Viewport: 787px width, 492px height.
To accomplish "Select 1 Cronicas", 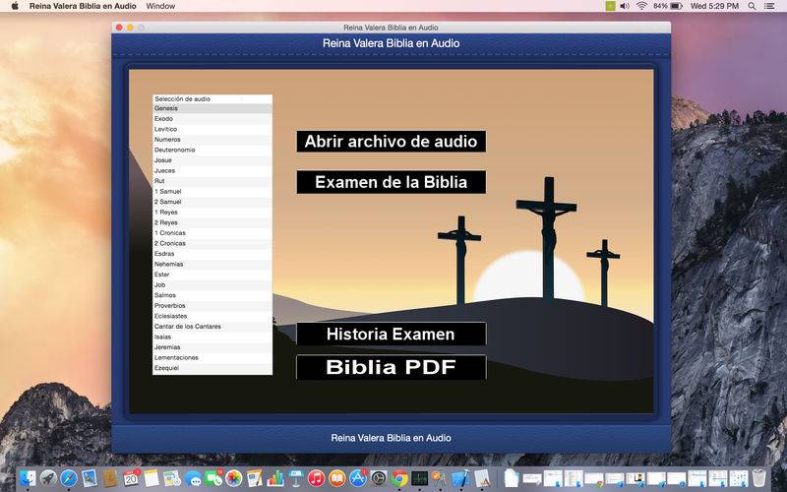I will click(212, 233).
